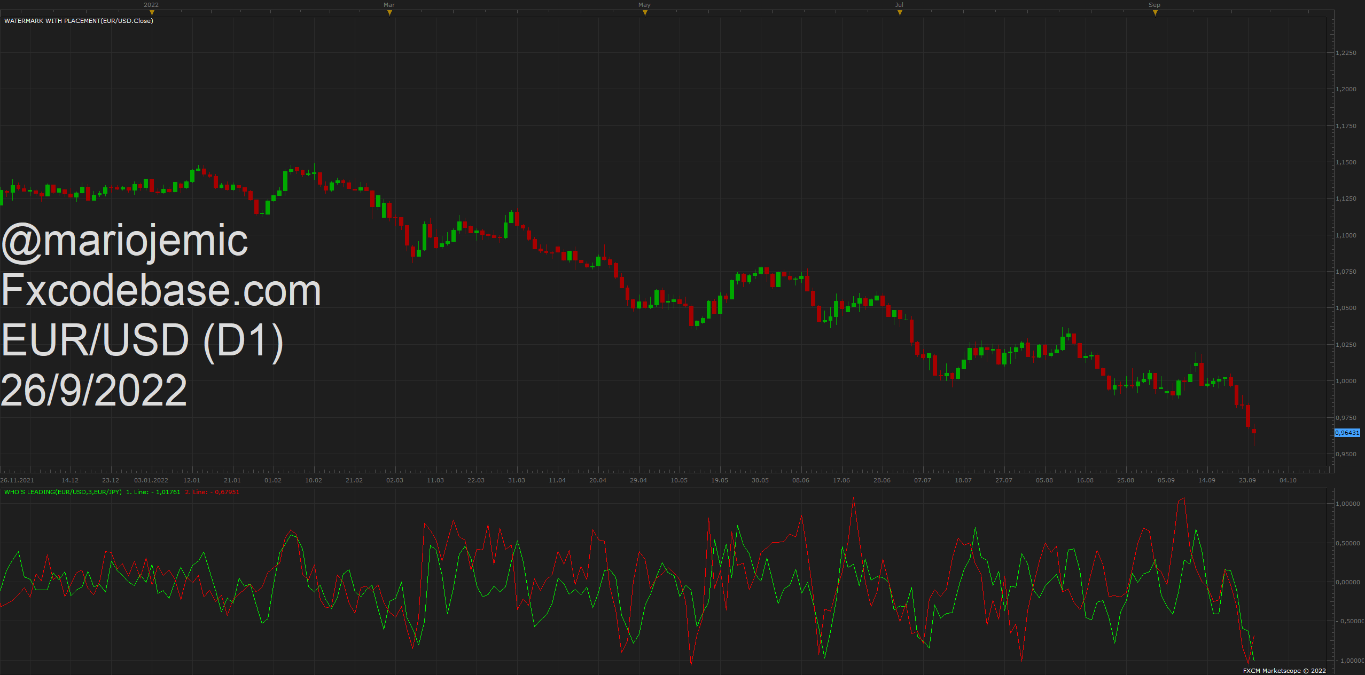The width and height of the screenshot is (1365, 675).
Task: Click the 02.03 date on time axis
Action: tap(395, 480)
